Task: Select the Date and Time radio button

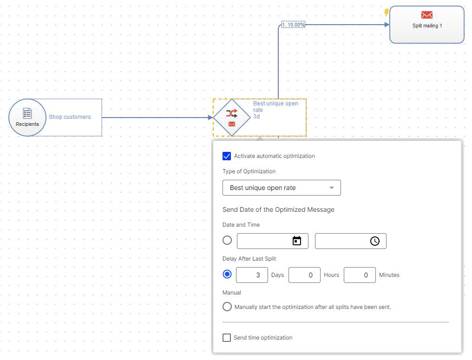Action: 227,240
